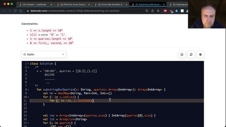The height and width of the screenshot is (127, 226).
Task: Click the '1 <= queries.length <= 10^5' constraint
Action: pos(51,39)
